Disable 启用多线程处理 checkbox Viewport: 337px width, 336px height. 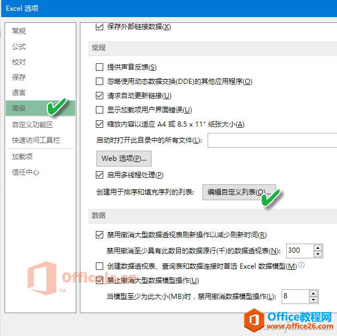coord(99,175)
